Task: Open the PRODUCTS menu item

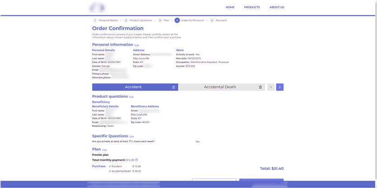Action: pos(252,7)
